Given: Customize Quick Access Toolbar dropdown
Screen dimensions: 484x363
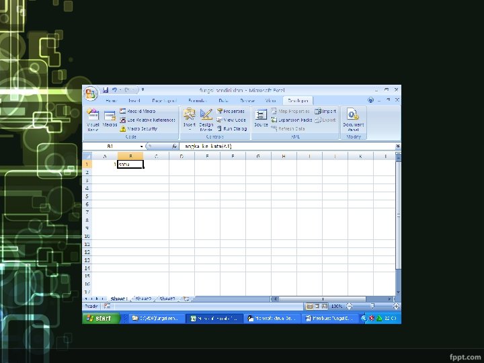Looking at the screenshot, I should click(143, 90).
